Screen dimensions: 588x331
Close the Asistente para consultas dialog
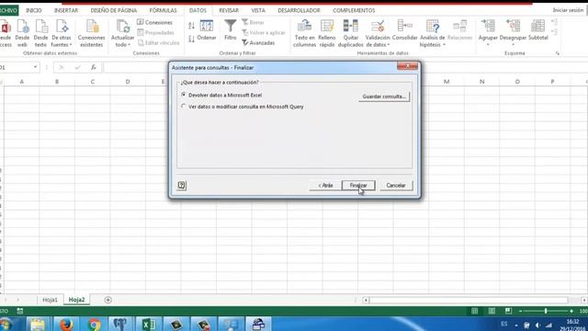pyautogui.click(x=407, y=66)
